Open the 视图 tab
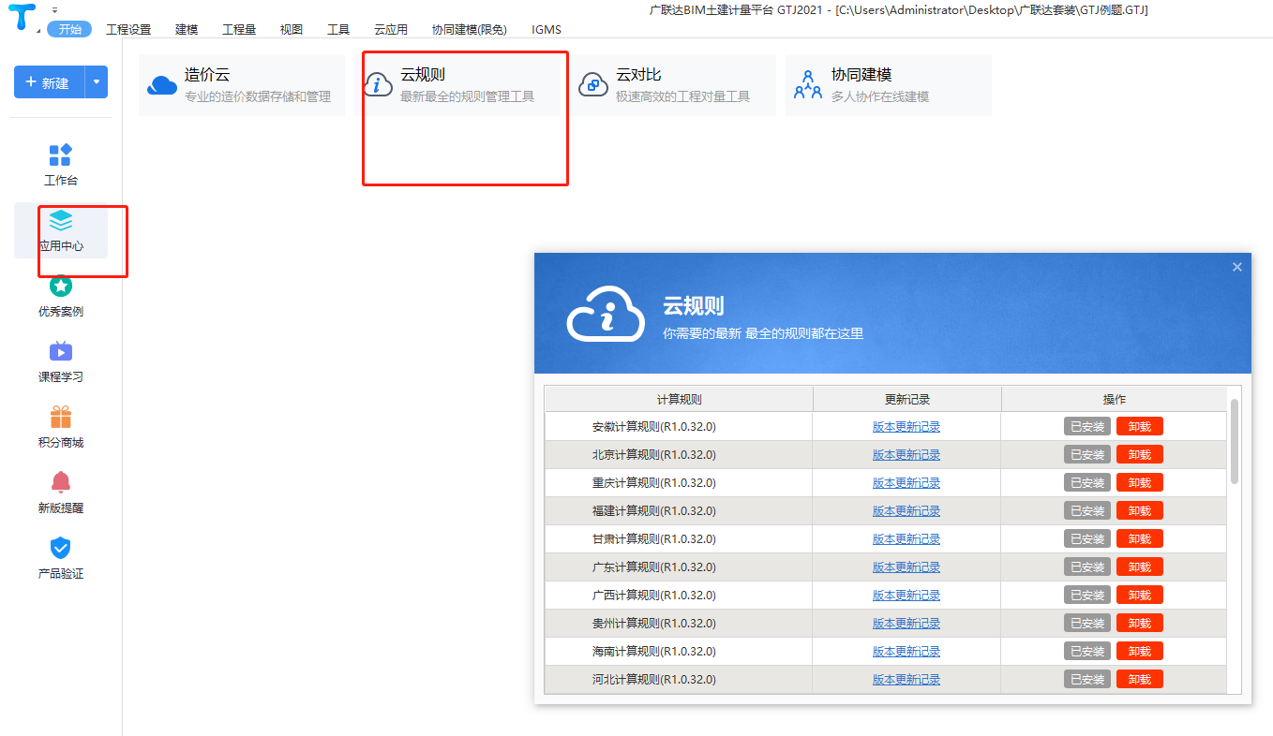Image resolution: width=1273 pixels, height=736 pixels. pos(292,29)
